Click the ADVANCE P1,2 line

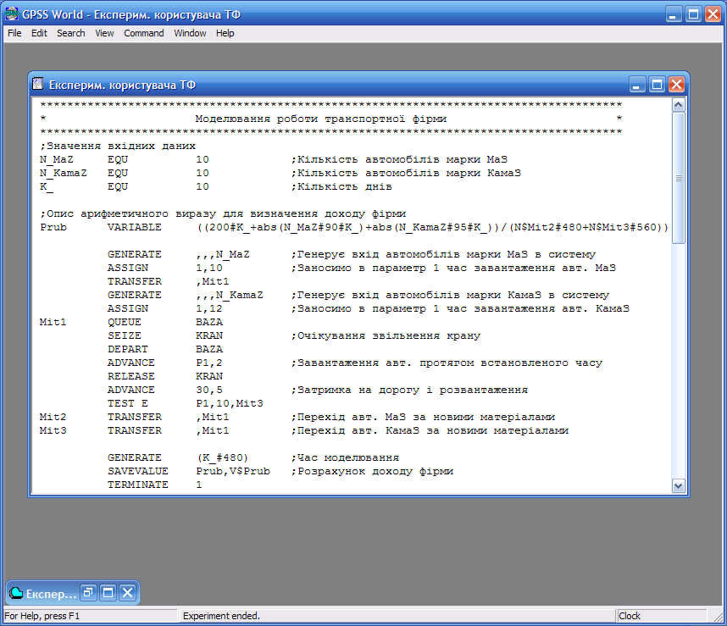[355, 363]
